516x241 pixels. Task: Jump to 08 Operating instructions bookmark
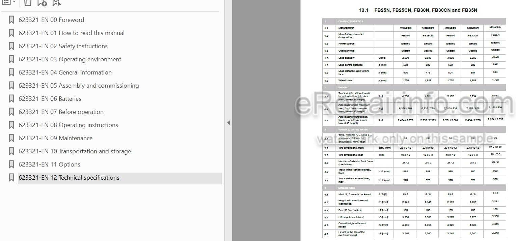pos(69,125)
